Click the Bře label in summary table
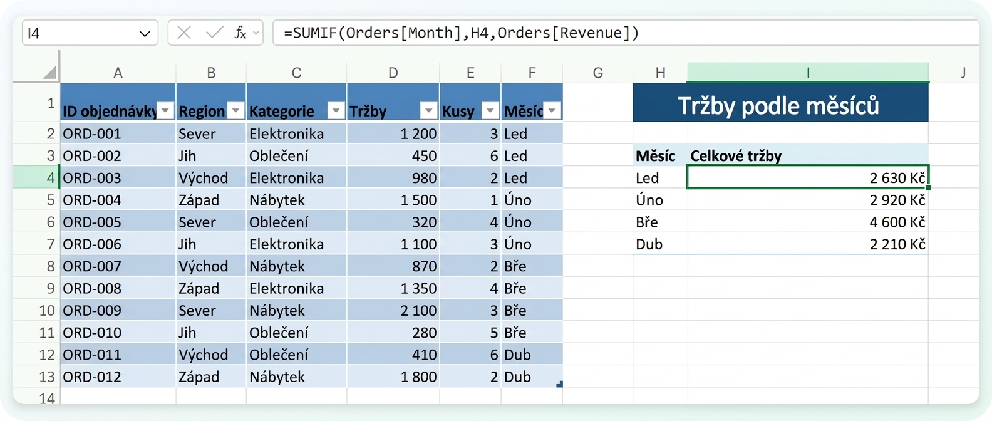992x421 pixels. (x=660, y=222)
